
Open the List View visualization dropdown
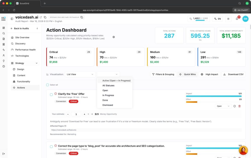pos(80,74)
